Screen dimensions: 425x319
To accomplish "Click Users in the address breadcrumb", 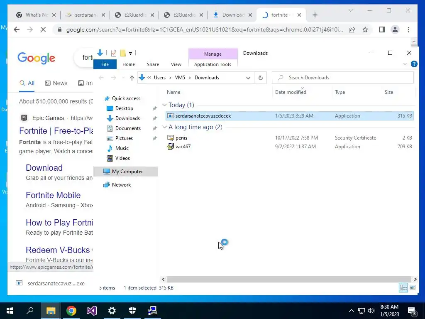I will [160, 78].
